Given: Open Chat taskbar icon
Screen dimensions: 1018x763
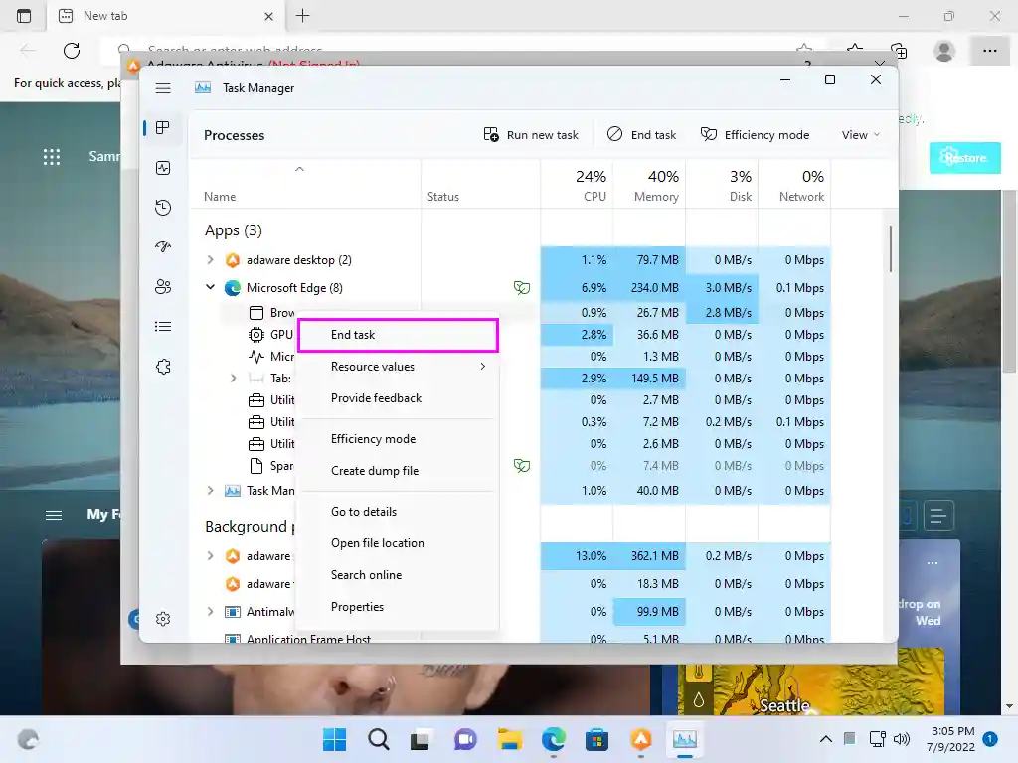Looking at the screenshot, I should pos(465,739).
